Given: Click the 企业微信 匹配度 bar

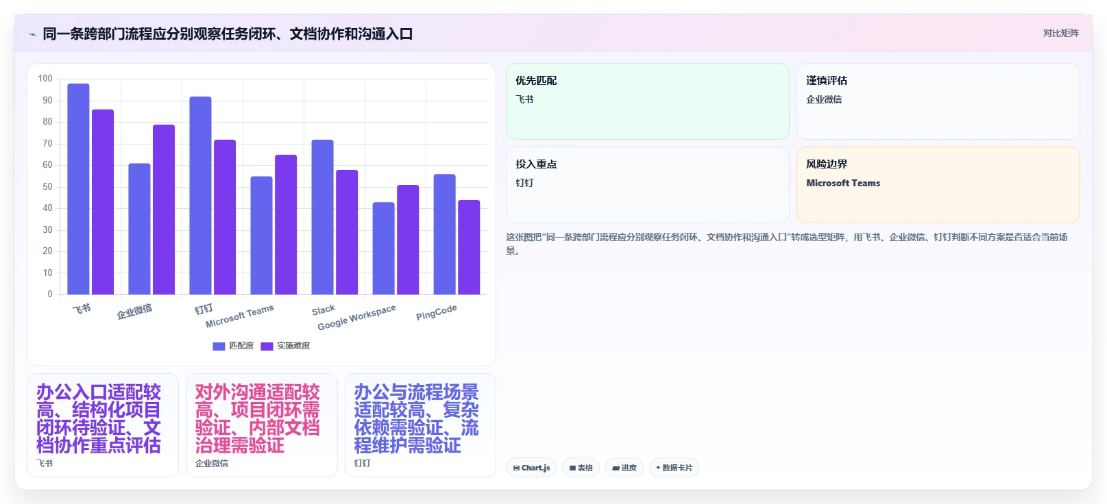Looking at the screenshot, I should click(x=139, y=229).
